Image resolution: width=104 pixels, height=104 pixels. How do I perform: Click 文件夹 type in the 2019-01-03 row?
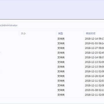pos(61,43)
